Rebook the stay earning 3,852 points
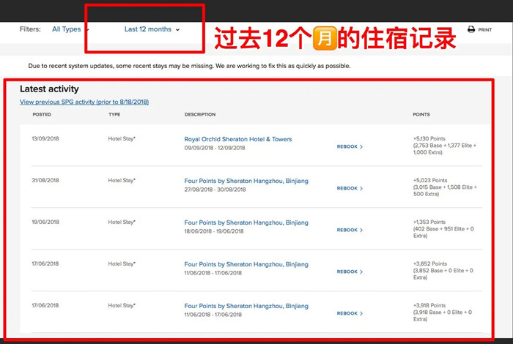The width and height of the screenshot is (513, 344). (350, 272)
